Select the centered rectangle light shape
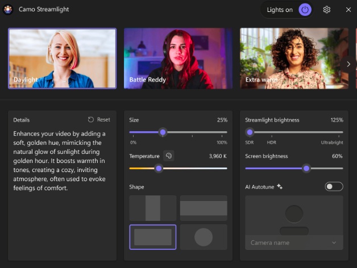 152,237
